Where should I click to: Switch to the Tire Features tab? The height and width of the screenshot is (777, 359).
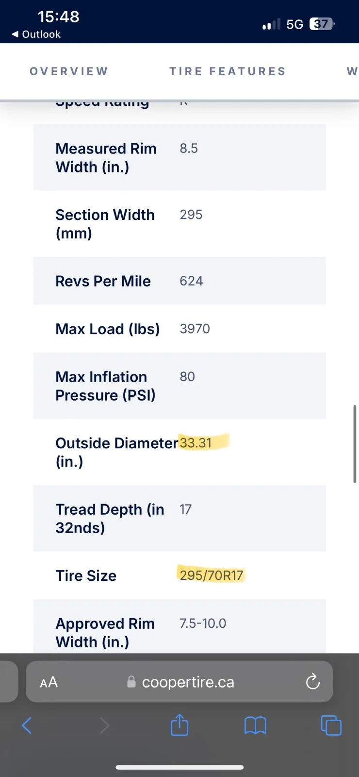[x=228, y=71]
